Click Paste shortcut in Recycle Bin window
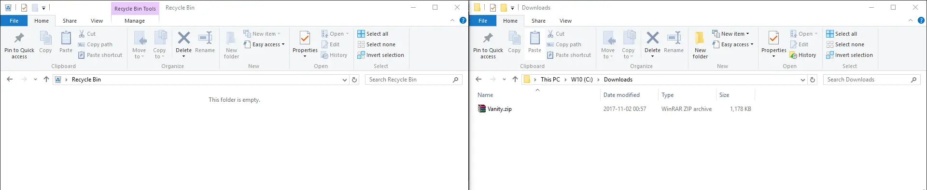 pyautogui.click(x=100, y=55)
